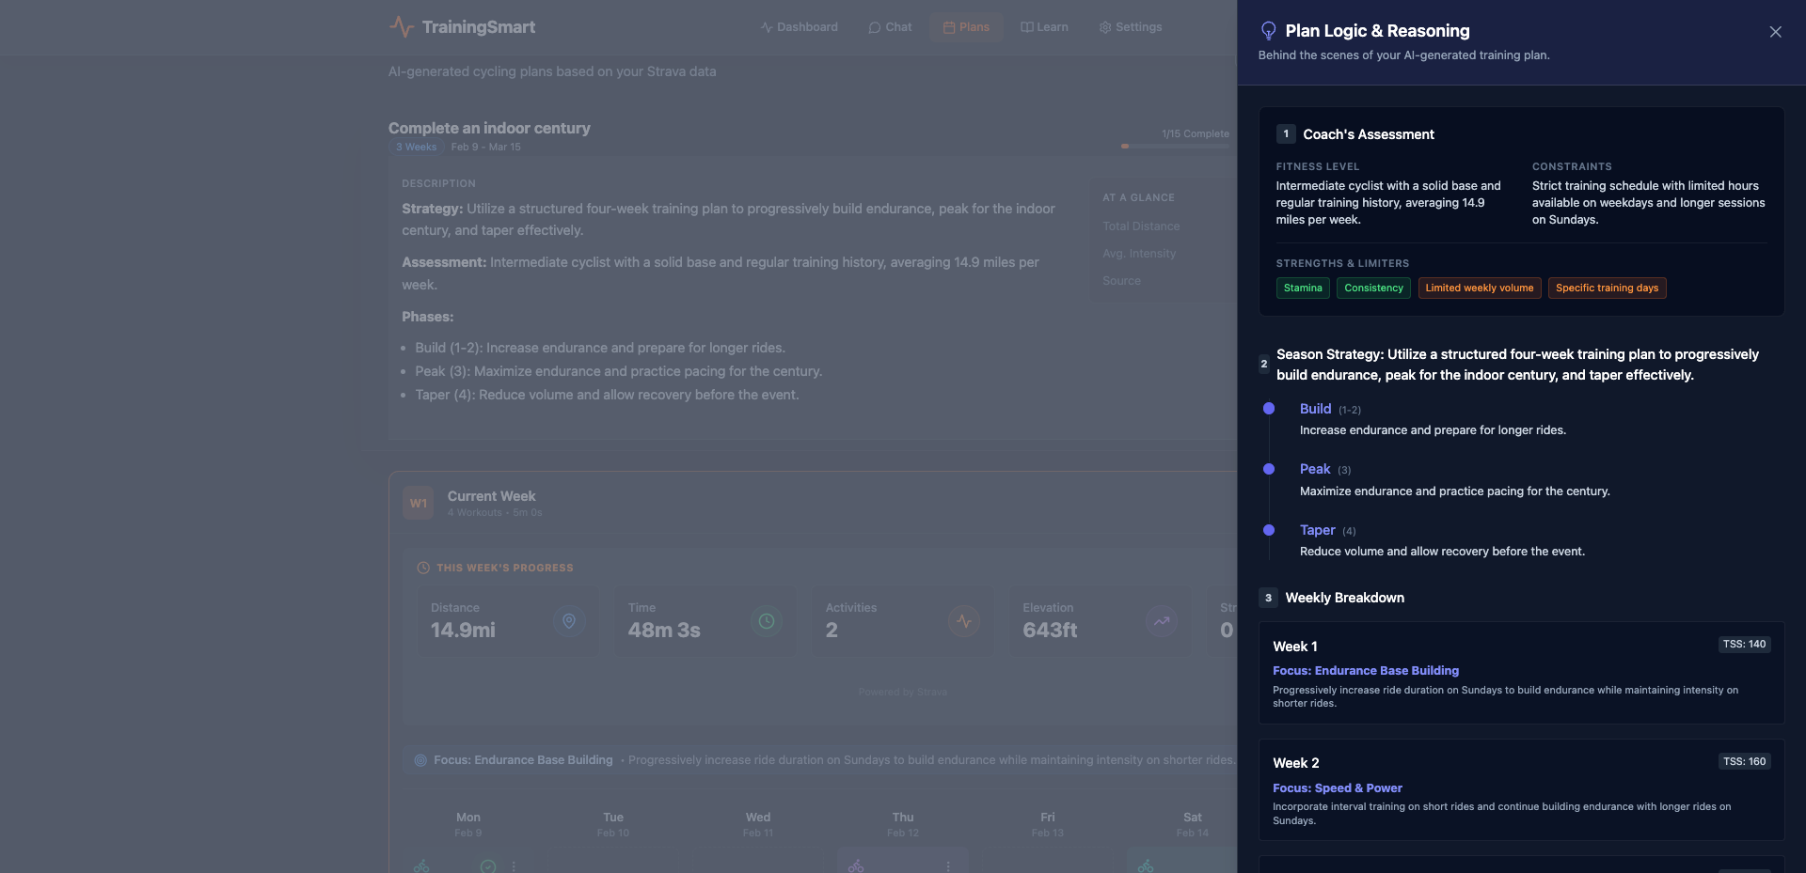
Task: Select the Plans nav item
Action: [966, 27]
